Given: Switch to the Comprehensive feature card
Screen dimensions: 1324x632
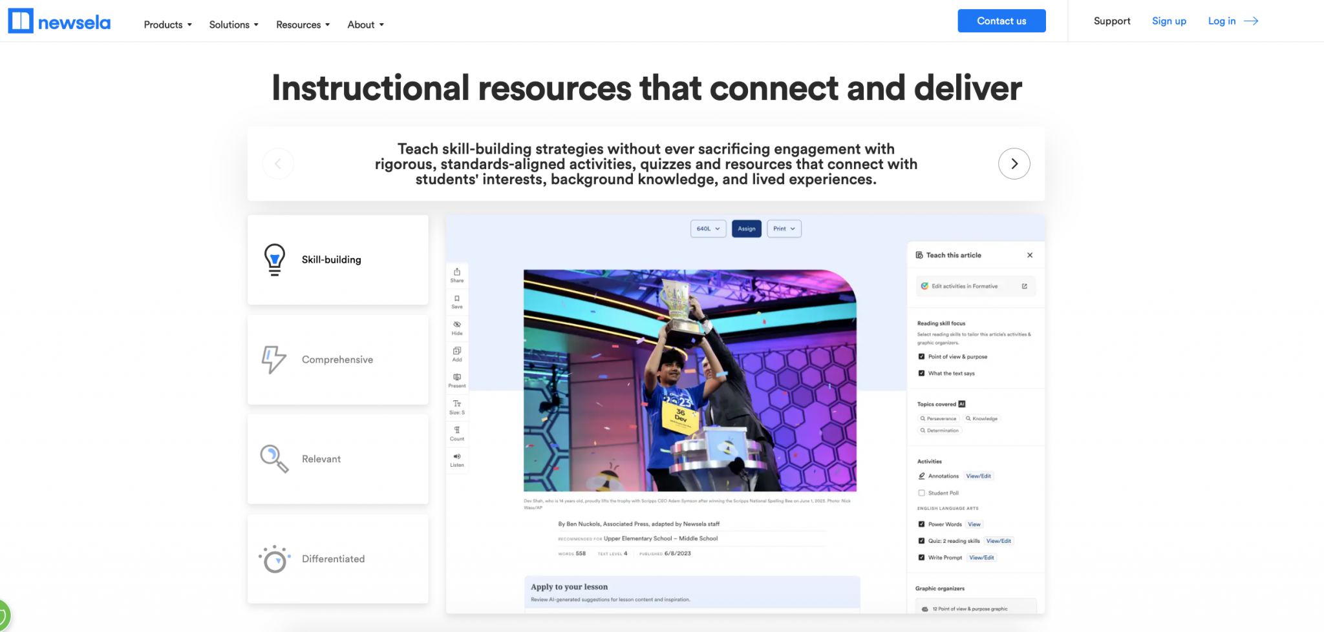Looking at the screenshot, I should 337,360.
